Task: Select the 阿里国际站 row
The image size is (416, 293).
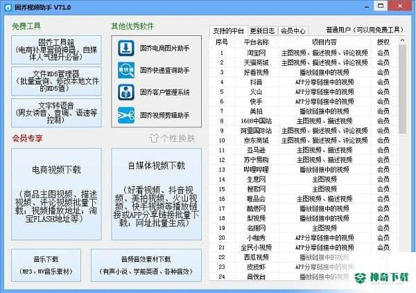Action: [x=304, y=131]
